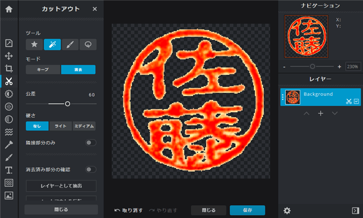This screenshot has width=363, height=218.
Task: Select the draw brush cutout tool
Action: [70, 44]
